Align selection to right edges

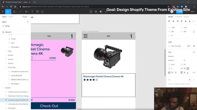click(178, 21)
